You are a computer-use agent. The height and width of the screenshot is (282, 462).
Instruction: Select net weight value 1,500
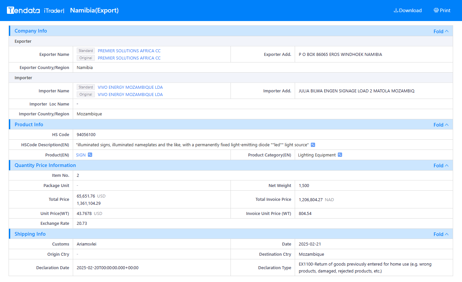tap(304, 185)
